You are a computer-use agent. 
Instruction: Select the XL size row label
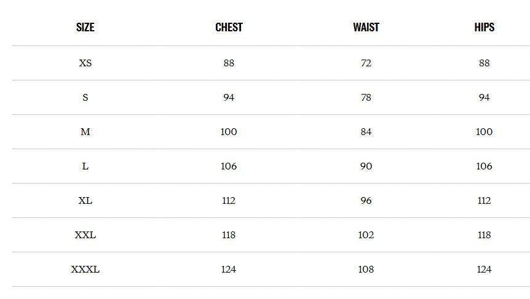85,200
